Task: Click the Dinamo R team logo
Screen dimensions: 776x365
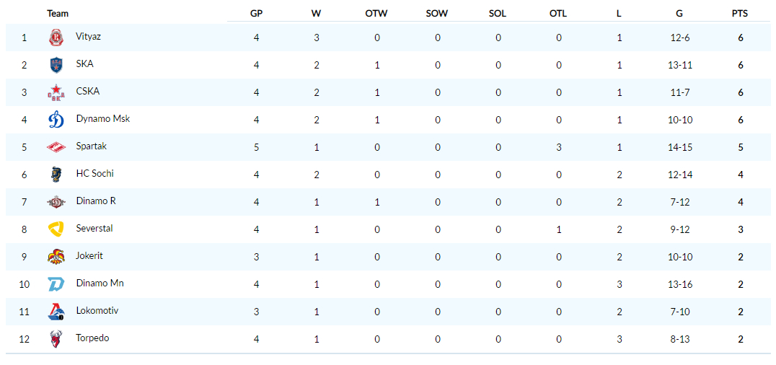Action: click(x=56, y=202)
